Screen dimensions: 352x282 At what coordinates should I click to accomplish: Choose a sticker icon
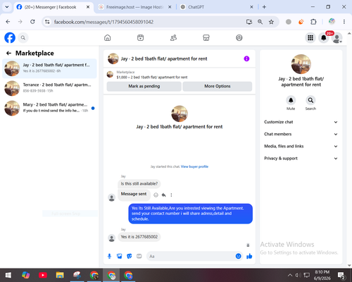pyautogui.click(x=129, y=256)
